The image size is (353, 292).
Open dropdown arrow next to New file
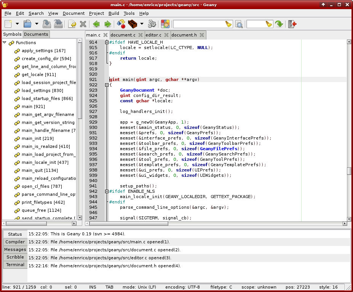tap(18, 24)
